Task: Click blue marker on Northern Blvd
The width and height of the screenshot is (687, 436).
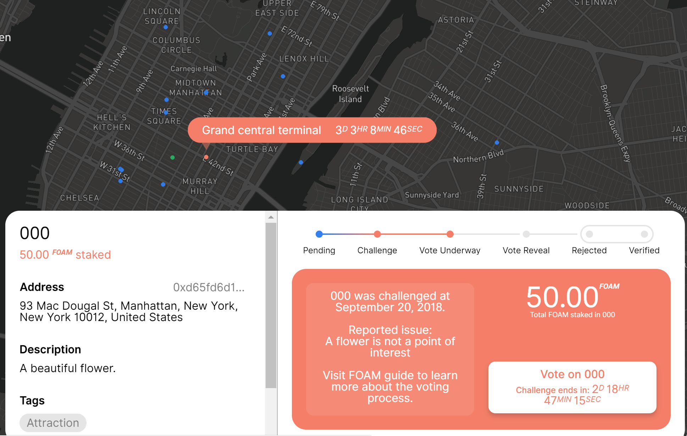Action: [x=497, y=142]
